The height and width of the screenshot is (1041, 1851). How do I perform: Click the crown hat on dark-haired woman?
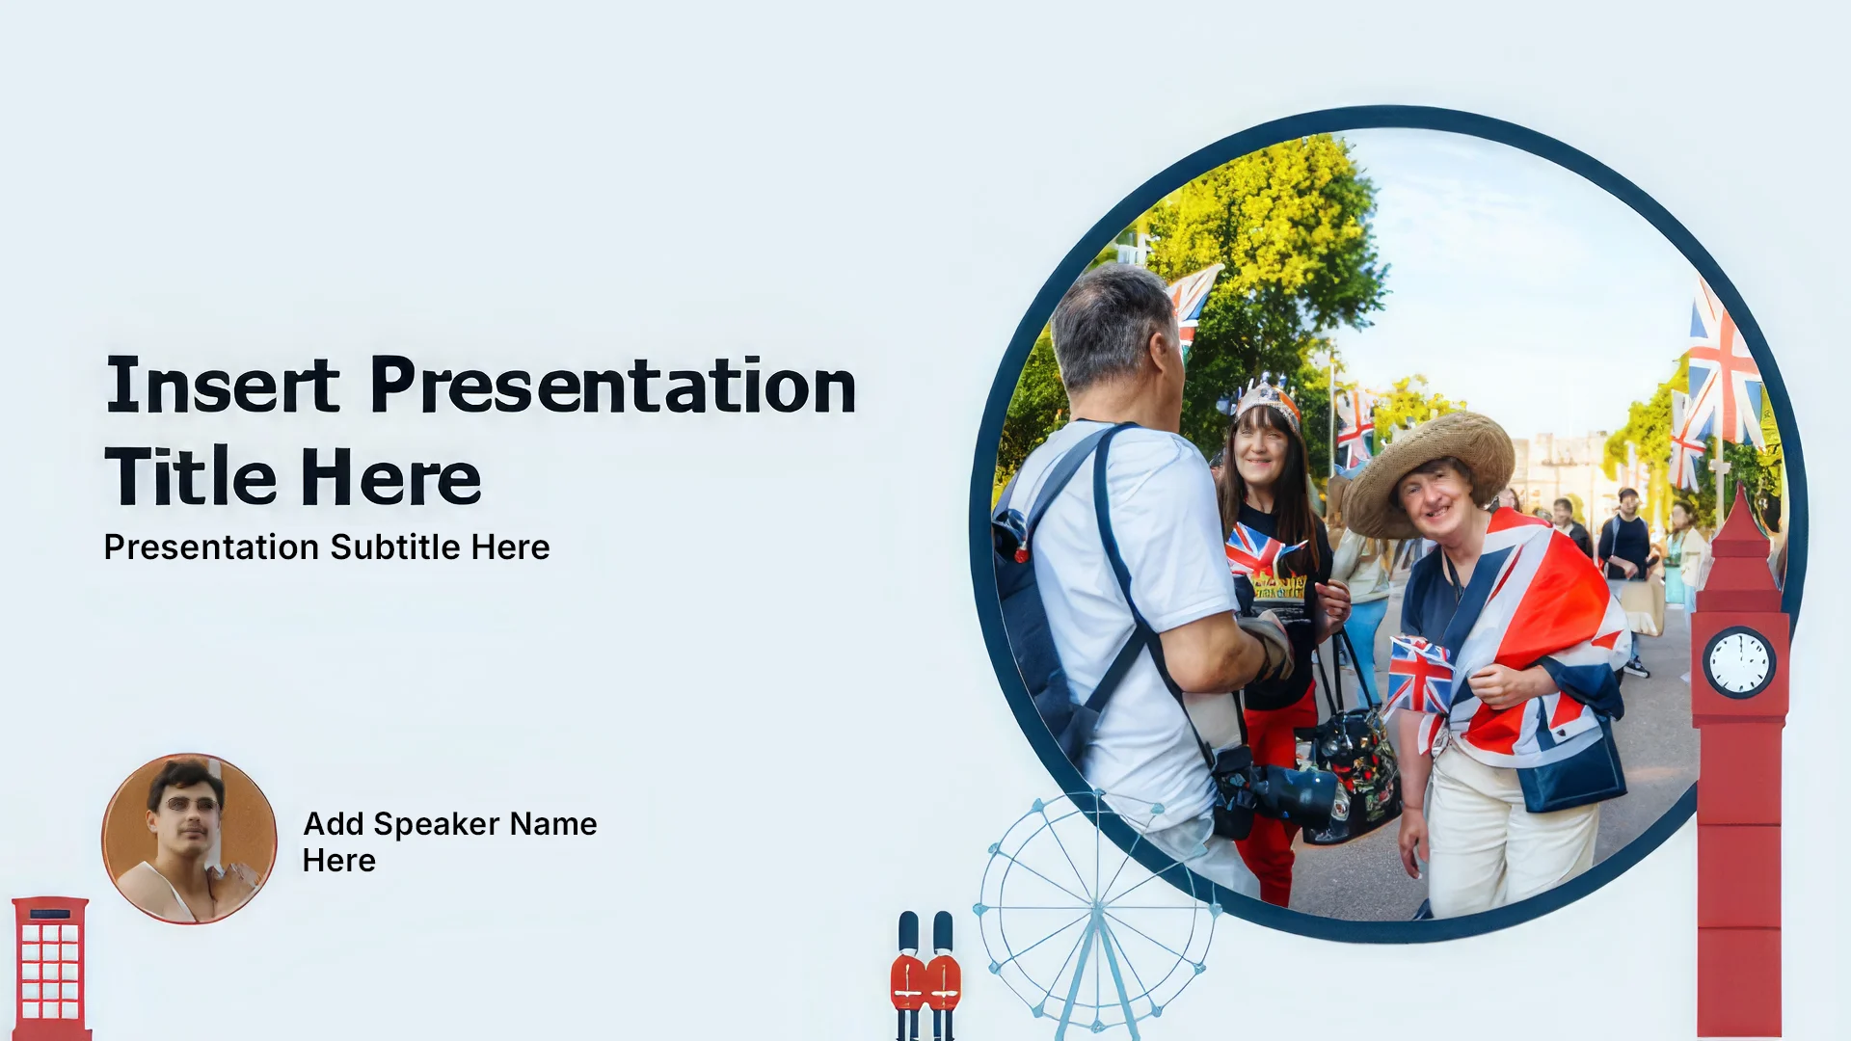pos(1268,397)
